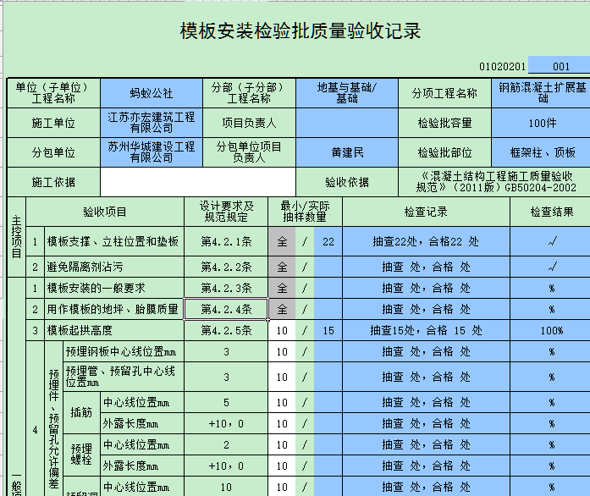The image size is (590, 496).
Task: Select the 蚂蚁公社 project name cell
Action: point(152,93)
